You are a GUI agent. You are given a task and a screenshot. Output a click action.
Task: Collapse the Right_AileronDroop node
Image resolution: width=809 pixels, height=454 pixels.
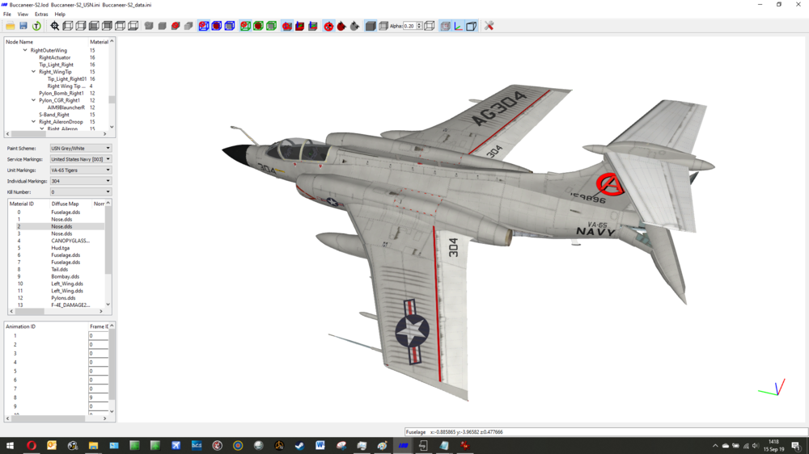tap(33, 122)
